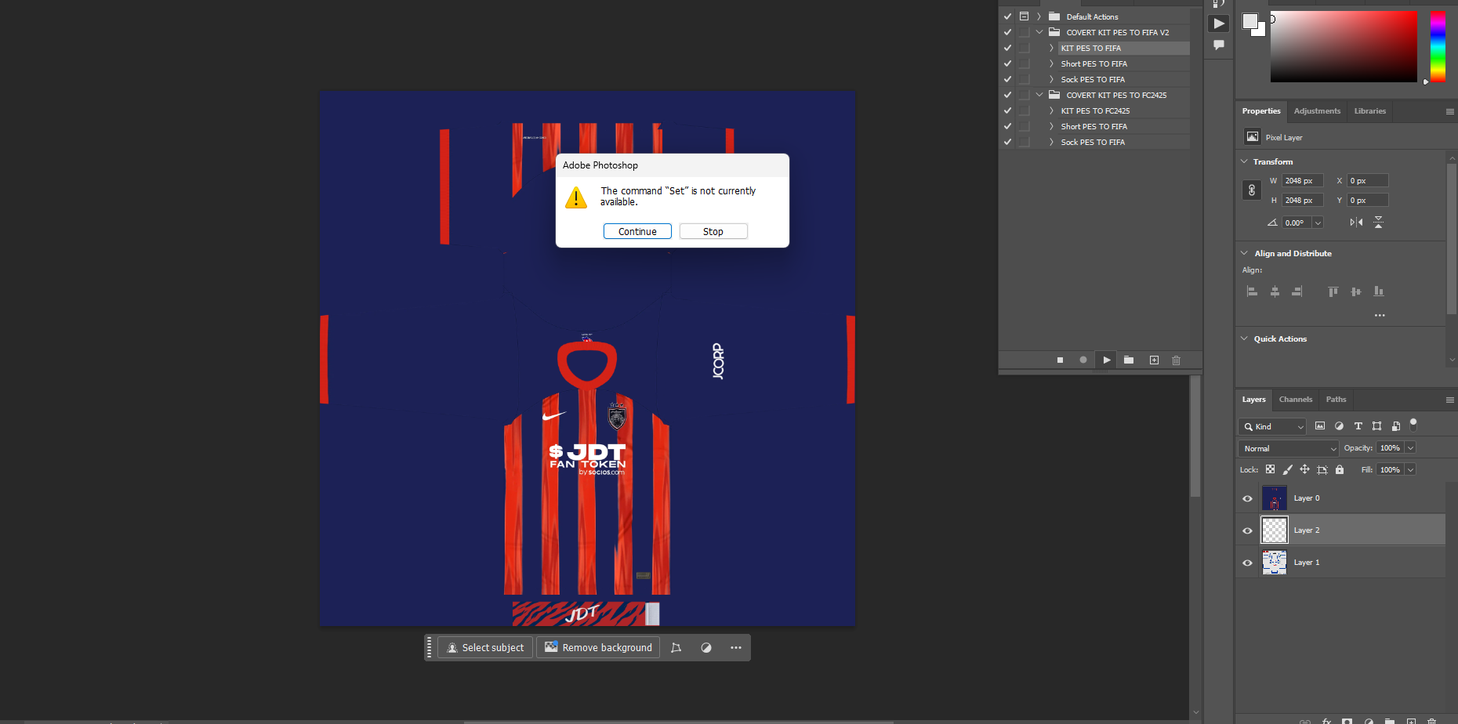Open Opacity slider dropdown arrow

[1410, 448]
